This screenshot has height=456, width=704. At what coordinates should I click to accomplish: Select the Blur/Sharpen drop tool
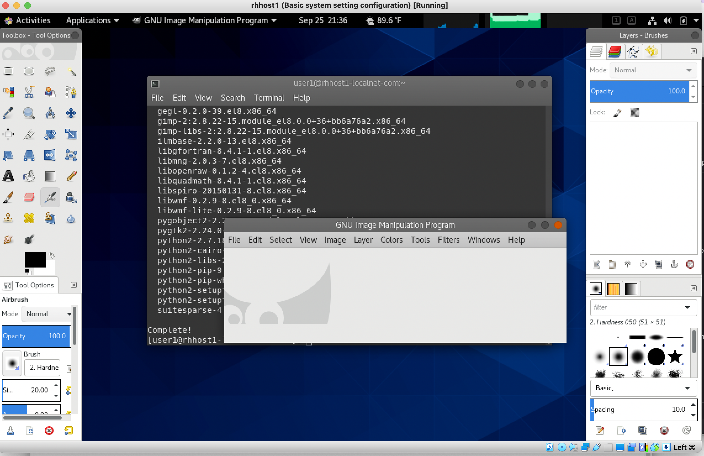(71, 218)
